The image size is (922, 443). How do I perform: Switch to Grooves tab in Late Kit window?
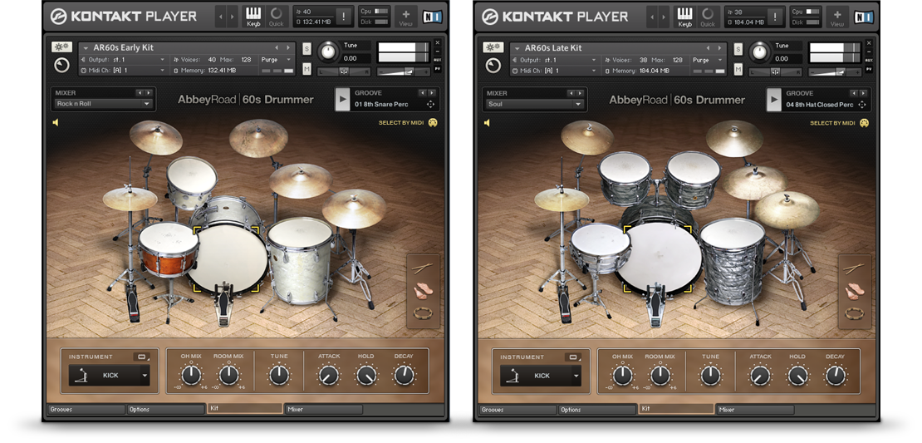click(517, 410)
